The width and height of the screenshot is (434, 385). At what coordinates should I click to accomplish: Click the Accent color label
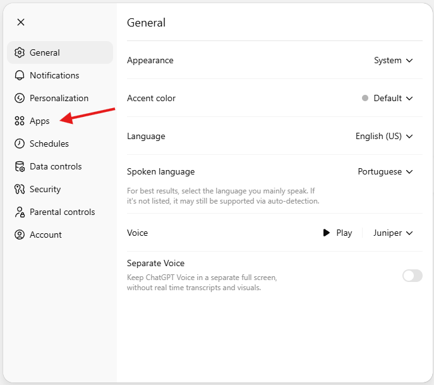[x=151, y=98]
